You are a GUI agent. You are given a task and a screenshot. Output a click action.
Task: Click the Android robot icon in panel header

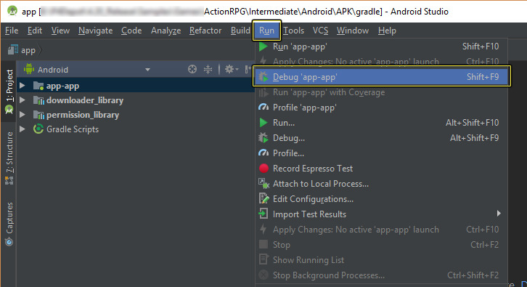click(29, 69)
